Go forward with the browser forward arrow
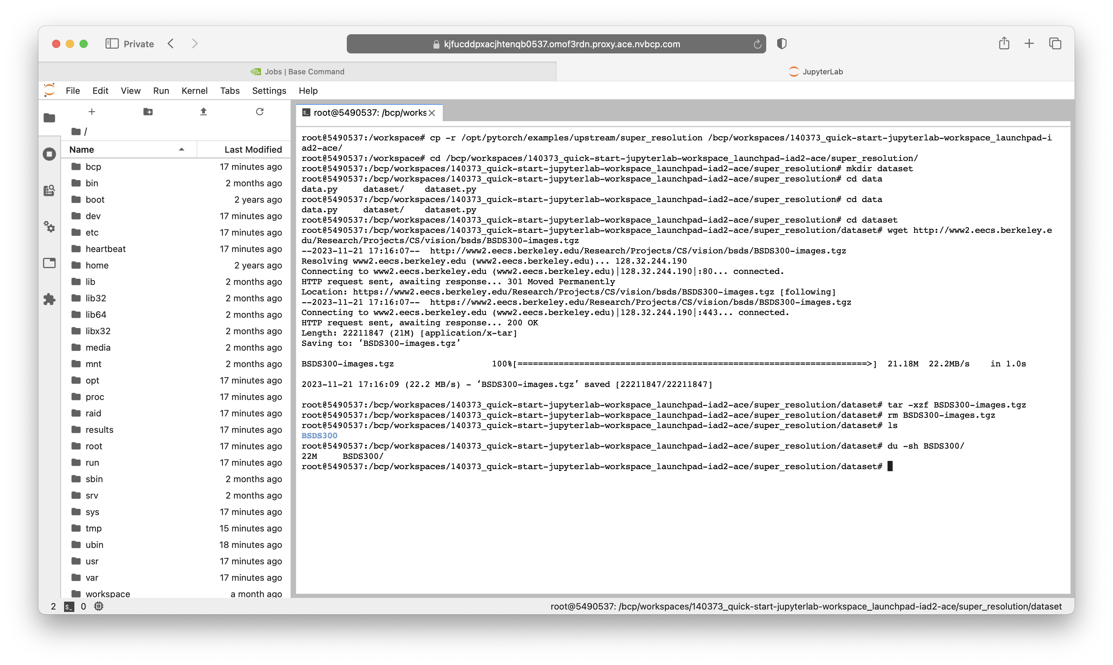Screen dimensions: 1113x665 [x=195, y=43]
